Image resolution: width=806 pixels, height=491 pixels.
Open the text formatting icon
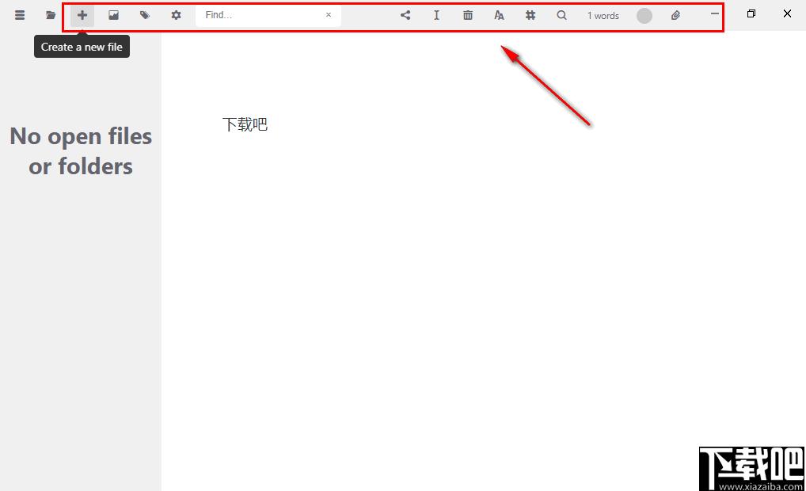coord(499,15)
